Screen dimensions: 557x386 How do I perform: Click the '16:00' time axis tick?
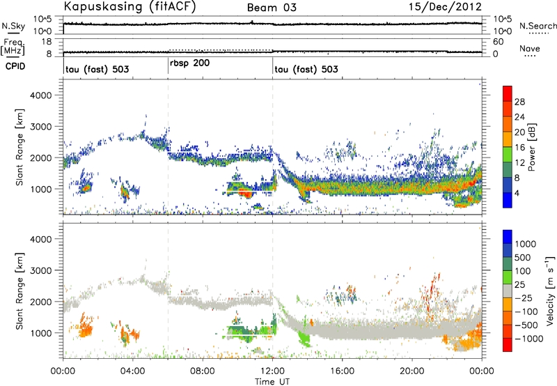tap(342, 371)
